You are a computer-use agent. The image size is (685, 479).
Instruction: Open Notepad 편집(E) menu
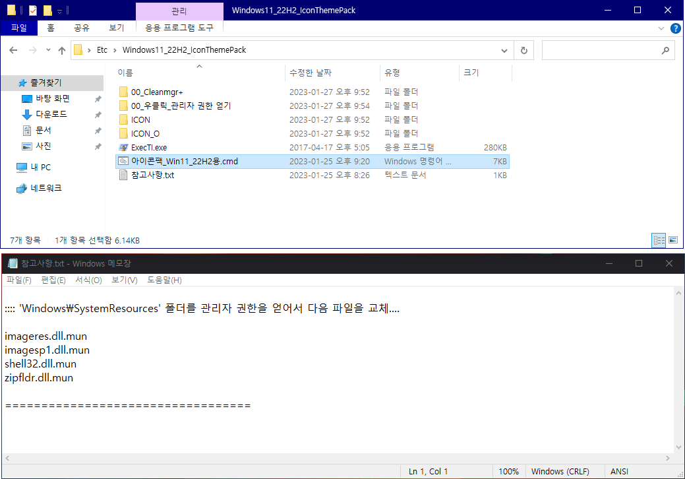[x=53, y=280]
